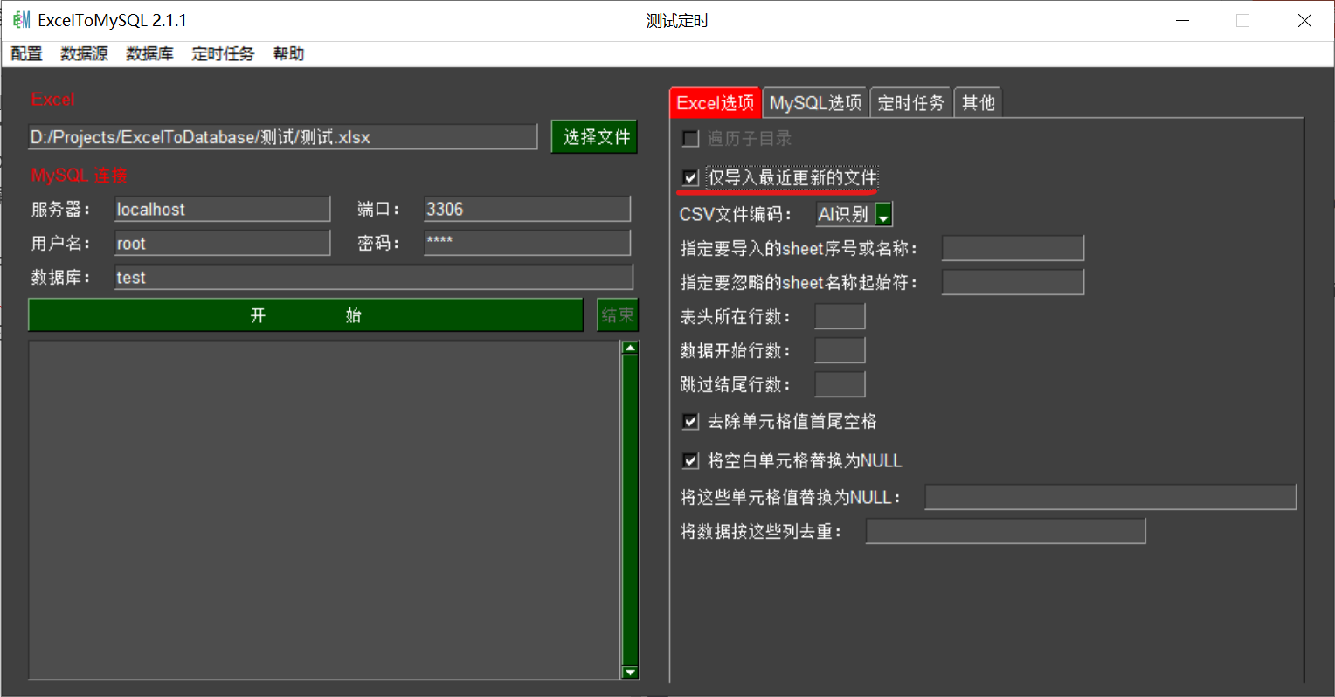Uncheck 仅导入最近更新的文件 checkbox
This screenshot has width=1335, height=697.
click(x=691, y=178)
